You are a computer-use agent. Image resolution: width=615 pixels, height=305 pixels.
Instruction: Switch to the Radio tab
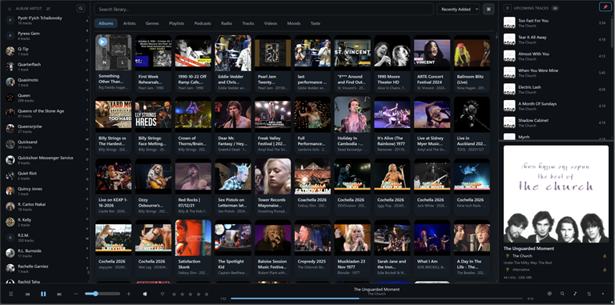tap(227, 23)
